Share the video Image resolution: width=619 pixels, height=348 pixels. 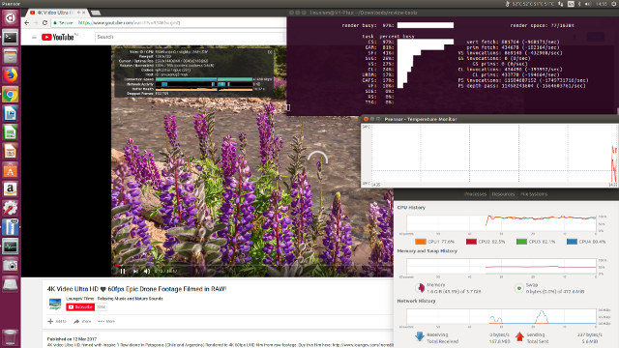point(82,321)
